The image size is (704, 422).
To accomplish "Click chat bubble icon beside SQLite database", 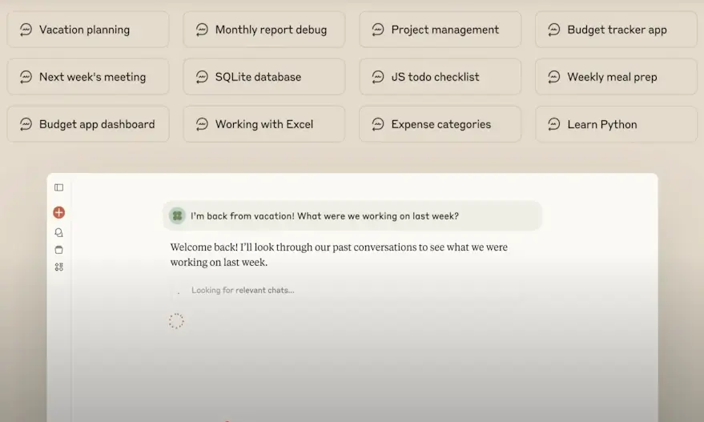I will coord(202,77).
